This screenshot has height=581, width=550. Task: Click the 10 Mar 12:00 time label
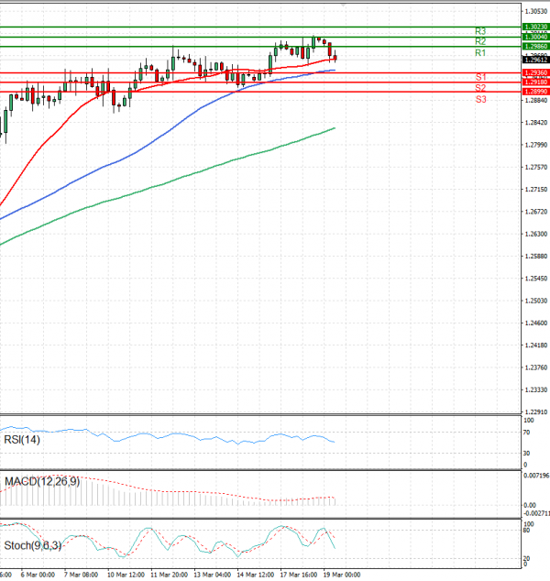126,575
